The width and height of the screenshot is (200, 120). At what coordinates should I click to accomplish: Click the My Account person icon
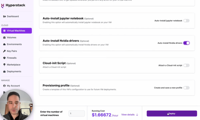pyautogui.click(x=5, y=86)
